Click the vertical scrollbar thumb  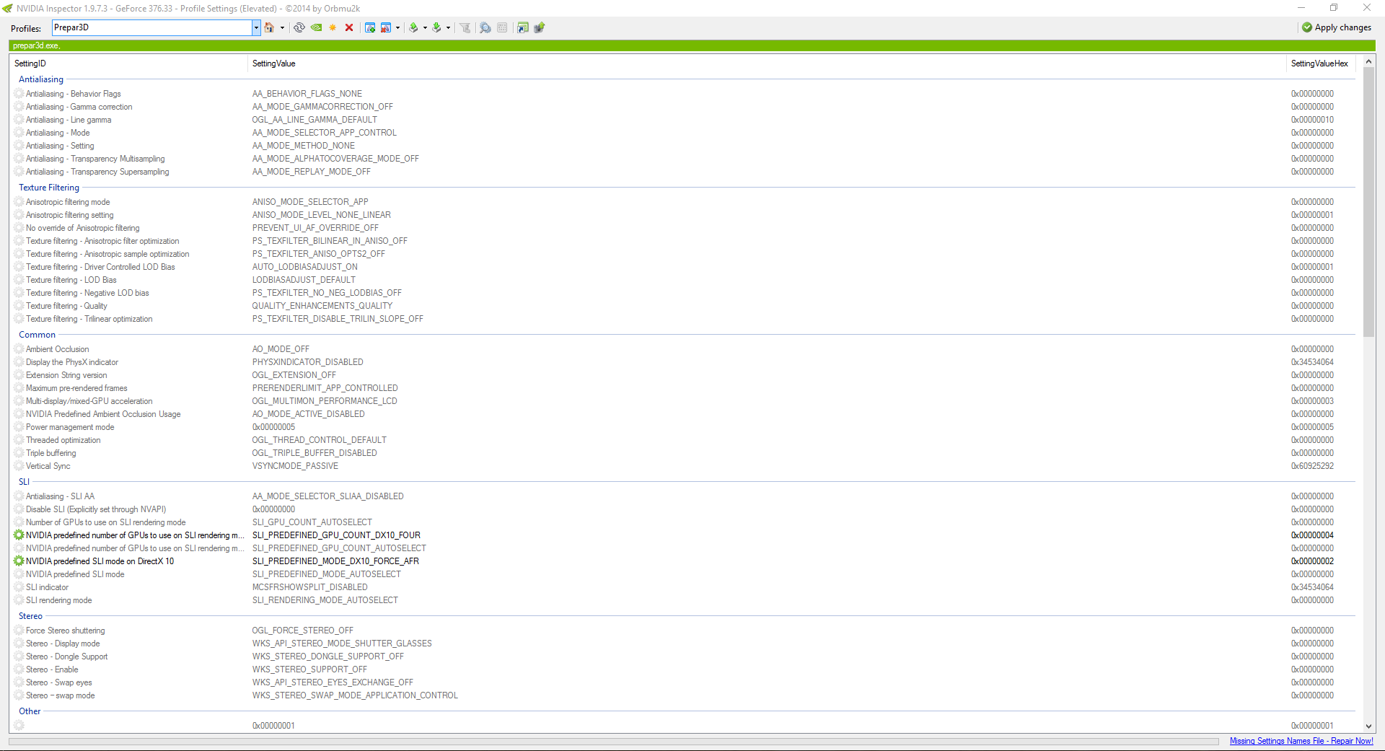click(x=1368, y=203)
